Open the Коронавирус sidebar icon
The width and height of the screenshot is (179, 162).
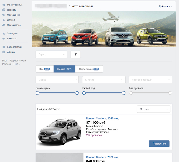(x=4, y=47)
